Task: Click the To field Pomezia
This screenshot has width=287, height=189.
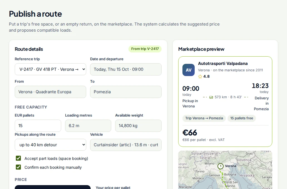Action: [x=126, y=92]
